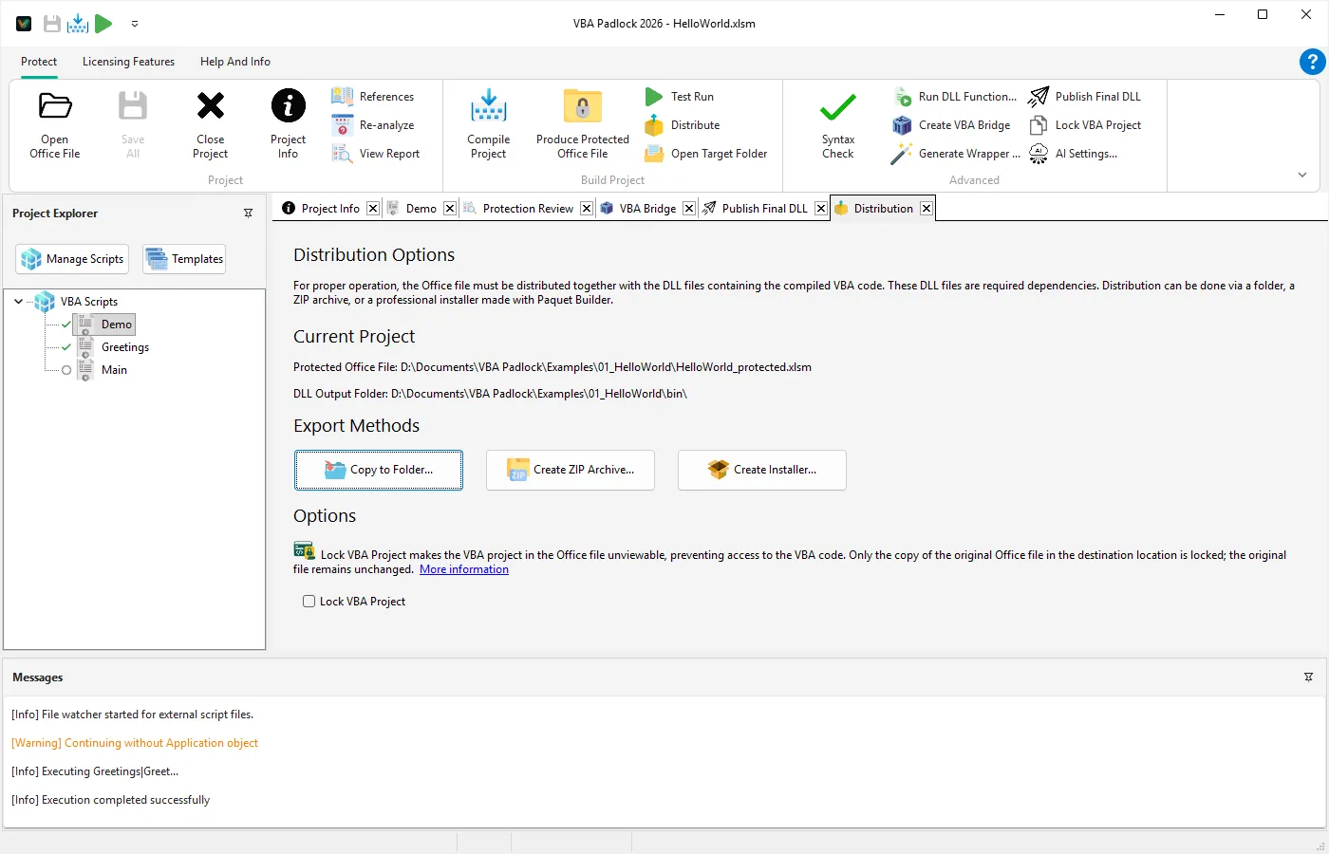Click Run DLL Function in the ribbon
This screenshot has width=1329, height=854.
[954, 97]
